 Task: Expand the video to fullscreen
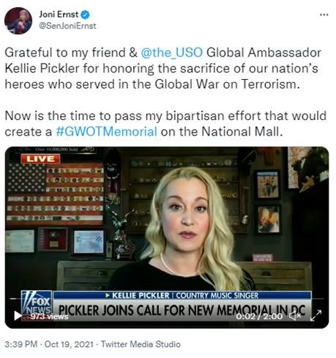(316, 316)
